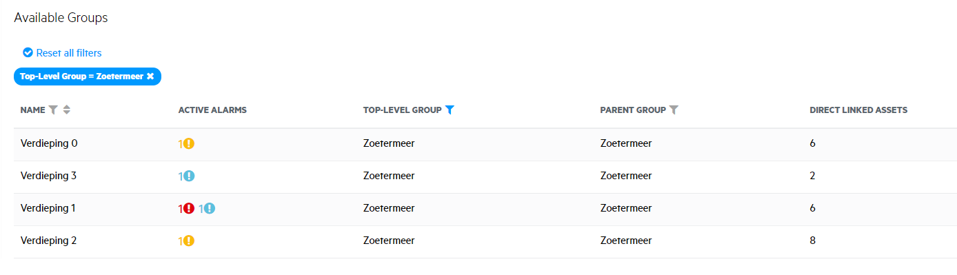This screenshot has width=957, height=275.
Task: Click the red critical alarm on Verdieping 1
Action: [189, 208]
